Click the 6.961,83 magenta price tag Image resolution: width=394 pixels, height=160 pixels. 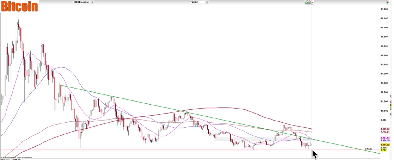tap(385, 138)
